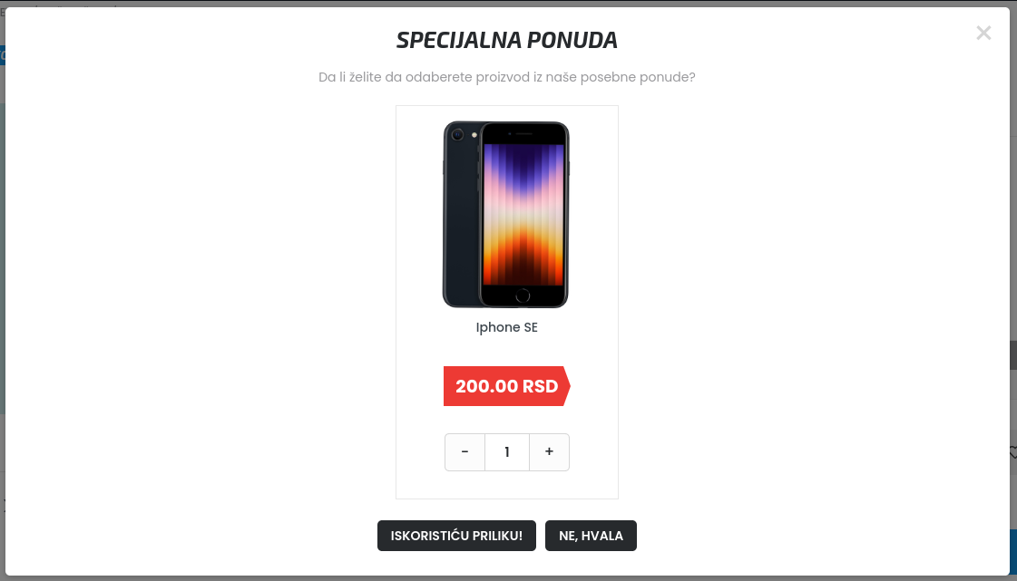Decline using the NE, HVALA button
Image resolution: width=1017 pixels, height=581 pixels.
click(x=591, y=536)
